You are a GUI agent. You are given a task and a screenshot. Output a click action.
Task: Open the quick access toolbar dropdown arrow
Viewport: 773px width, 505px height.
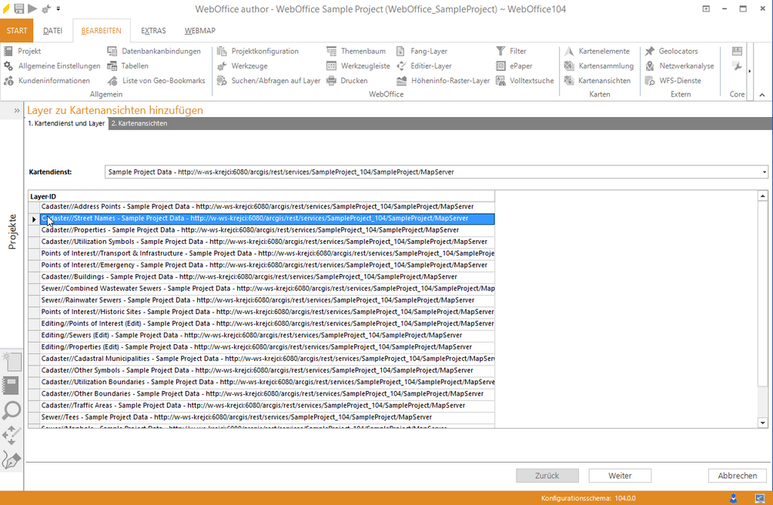pyautogui.click(x=59, y=8)
